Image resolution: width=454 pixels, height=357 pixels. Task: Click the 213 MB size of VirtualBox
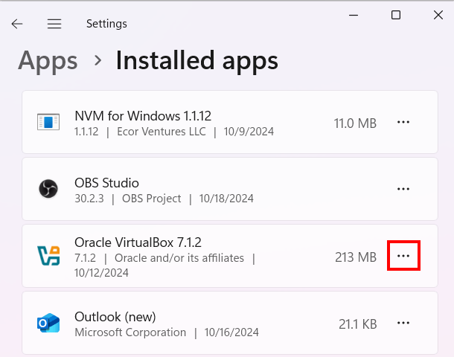[355, 257]
